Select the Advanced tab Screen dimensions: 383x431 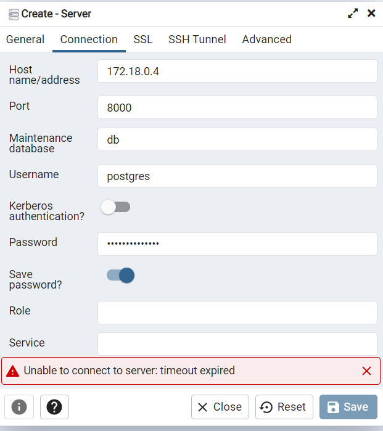266,39
